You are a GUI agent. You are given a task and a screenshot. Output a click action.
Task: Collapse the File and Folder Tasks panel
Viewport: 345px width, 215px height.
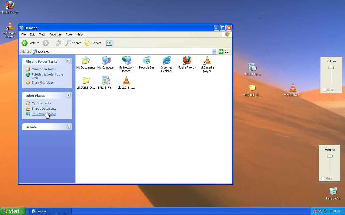click(x=68, y=61)
